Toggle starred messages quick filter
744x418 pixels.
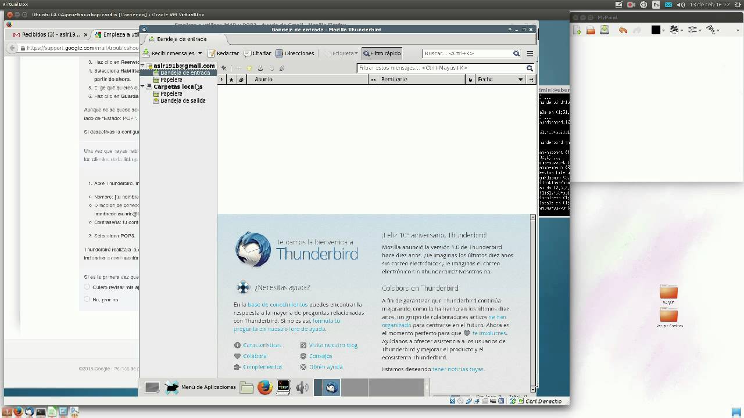[249, 68]
